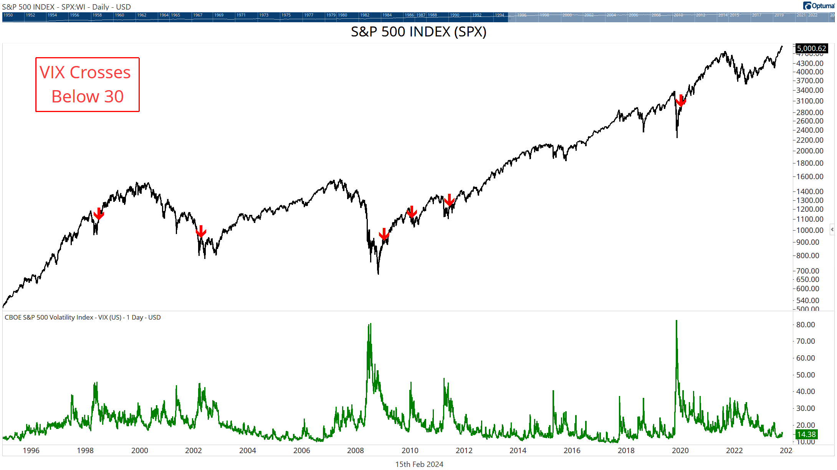Click 2022 on the bottom date axis
The height and width of the screenshot is (470, 837).
pyautogui.click(x=734, y=450)
